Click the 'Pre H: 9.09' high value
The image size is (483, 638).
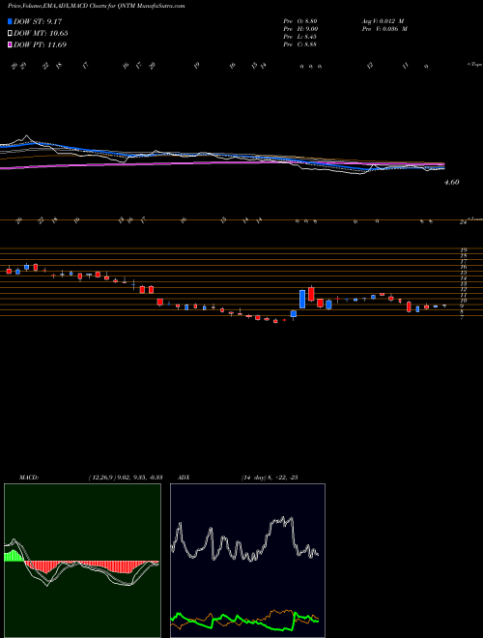pyautogui.click(x=300, y=29)
